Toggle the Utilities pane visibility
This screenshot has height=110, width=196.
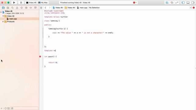point(193,3)
